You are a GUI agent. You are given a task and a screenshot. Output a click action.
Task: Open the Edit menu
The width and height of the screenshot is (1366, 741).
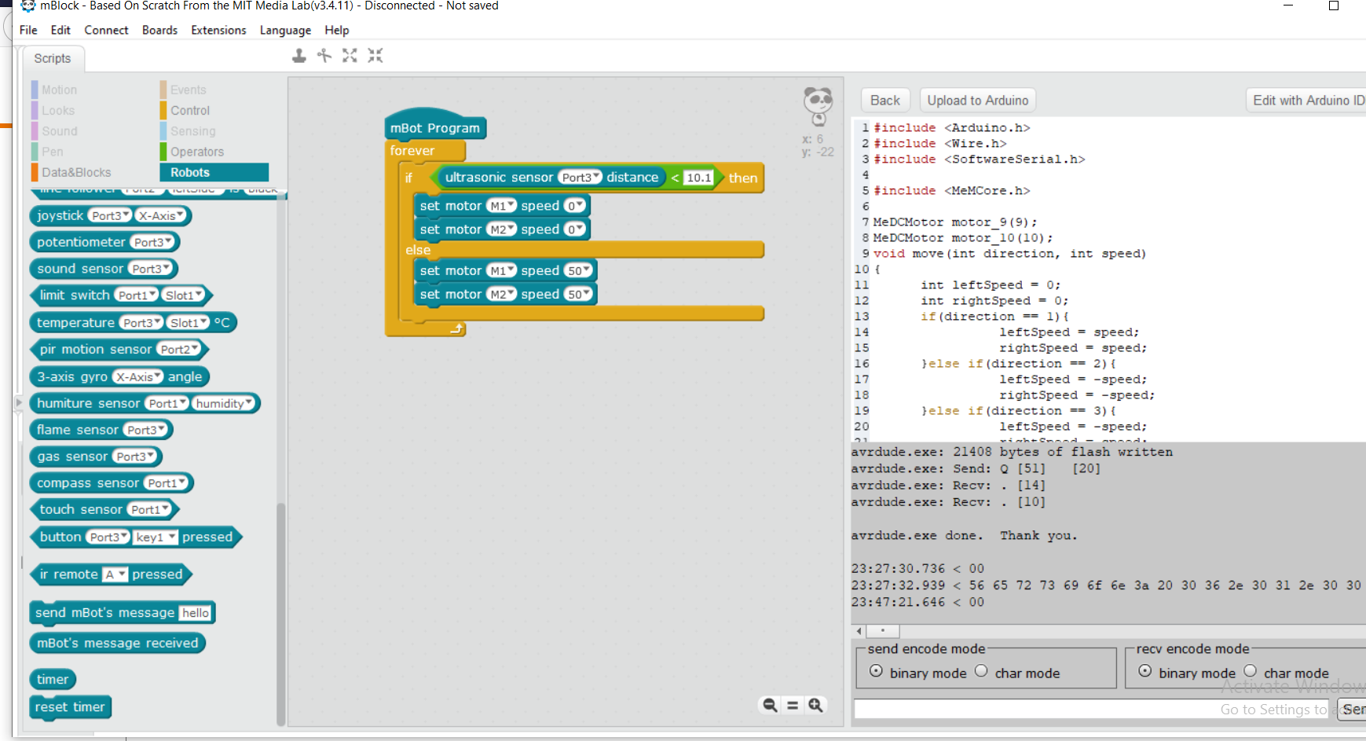(60, 30)
